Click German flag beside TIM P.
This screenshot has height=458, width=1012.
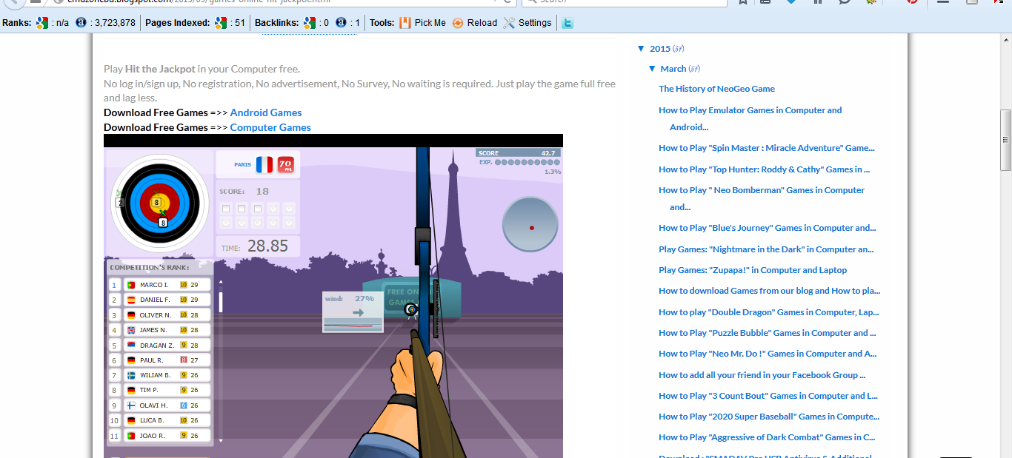coord(131,390)
